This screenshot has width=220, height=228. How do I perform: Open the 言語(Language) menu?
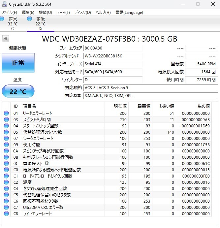tap(129, 13)
